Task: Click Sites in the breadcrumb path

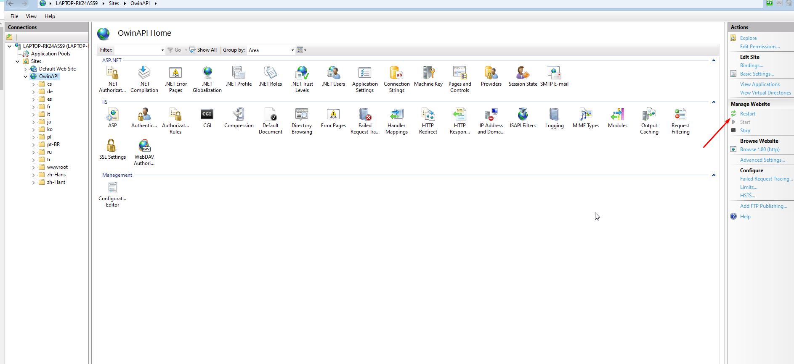Action: click(114, 3)
